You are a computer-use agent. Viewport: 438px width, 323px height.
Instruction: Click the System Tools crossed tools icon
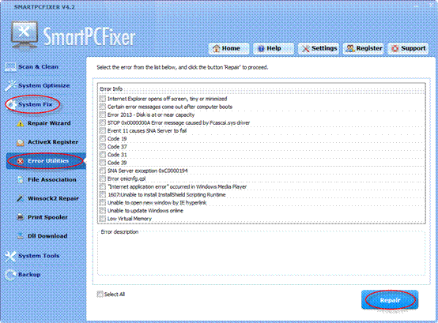10,256
